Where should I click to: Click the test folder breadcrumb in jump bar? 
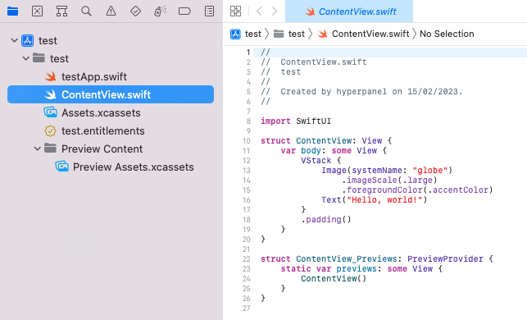click(x=289, y=34)
